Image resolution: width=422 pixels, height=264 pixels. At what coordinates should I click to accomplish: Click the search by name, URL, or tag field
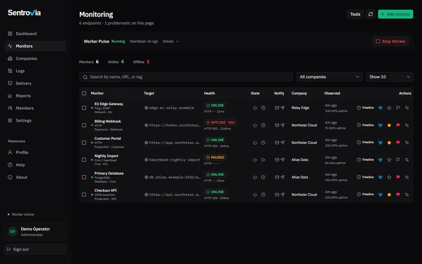tap(186, 77)
